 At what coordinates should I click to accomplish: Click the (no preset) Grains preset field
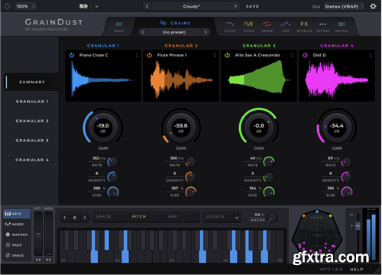[174, 32]
